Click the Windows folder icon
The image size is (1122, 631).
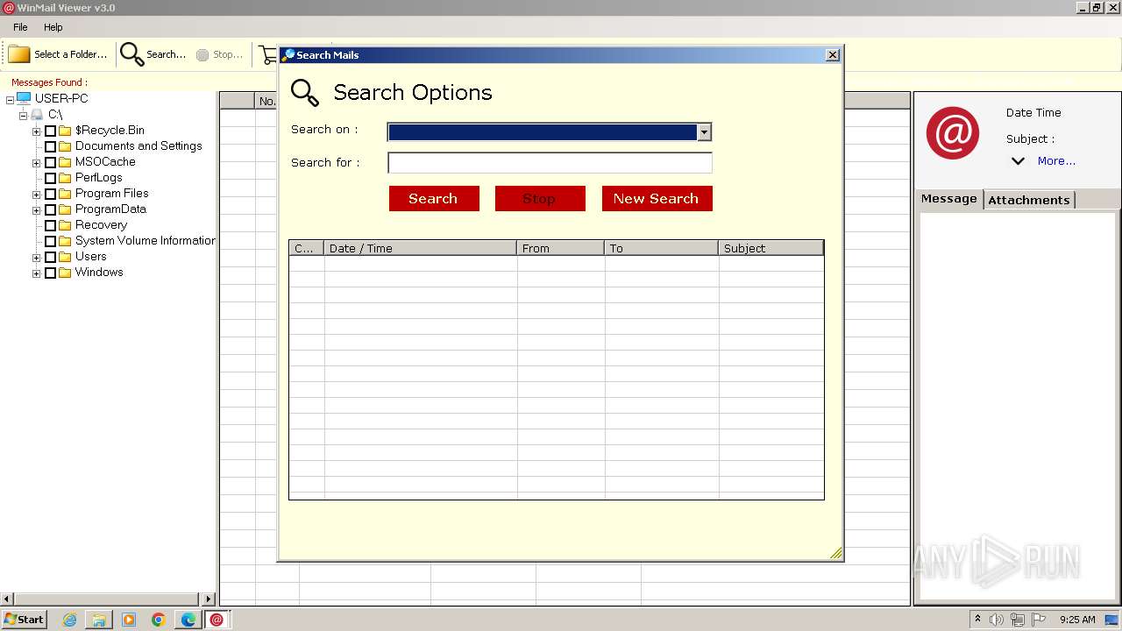[x=65, y=273]
